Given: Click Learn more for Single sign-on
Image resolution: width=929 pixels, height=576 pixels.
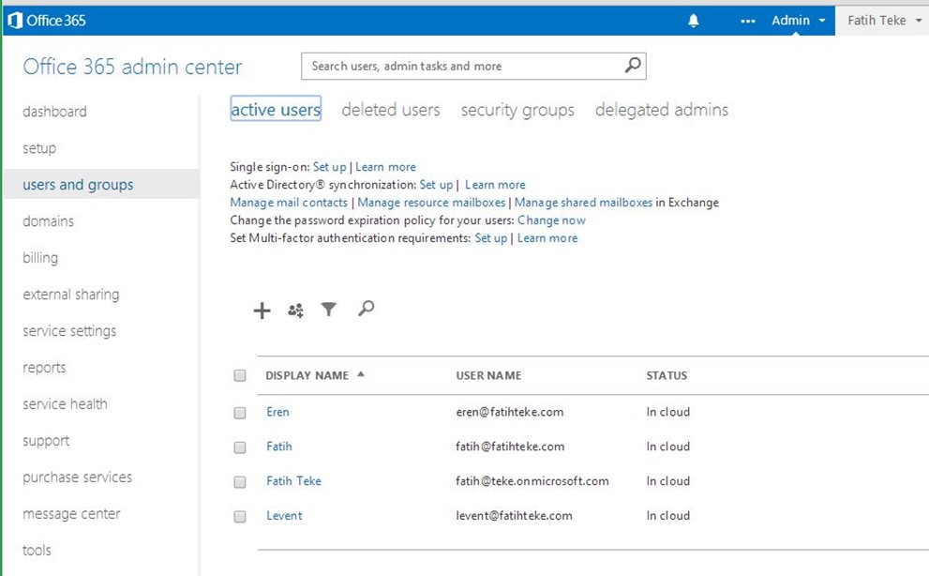Looking at the screenshot, I should [385, 167].
